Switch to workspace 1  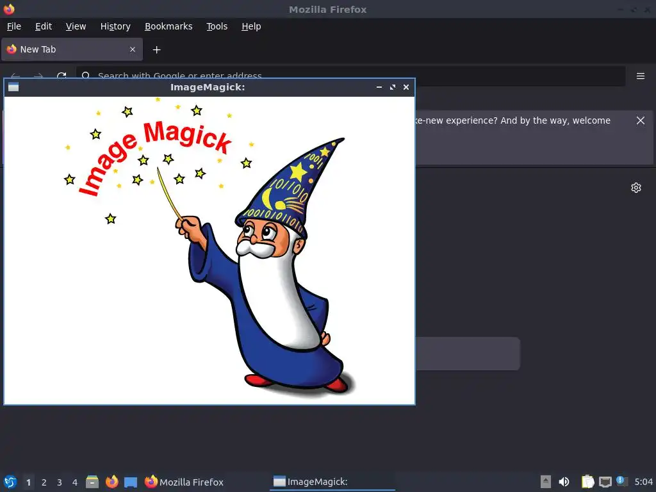(28, 482)
